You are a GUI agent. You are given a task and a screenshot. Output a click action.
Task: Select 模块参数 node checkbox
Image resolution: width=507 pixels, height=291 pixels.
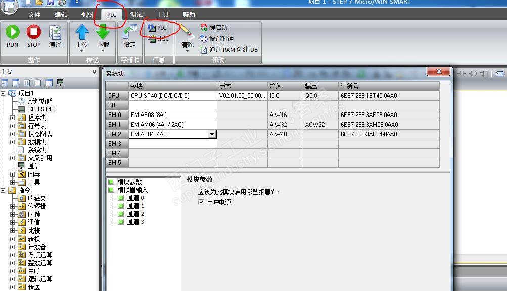point(112,182)
